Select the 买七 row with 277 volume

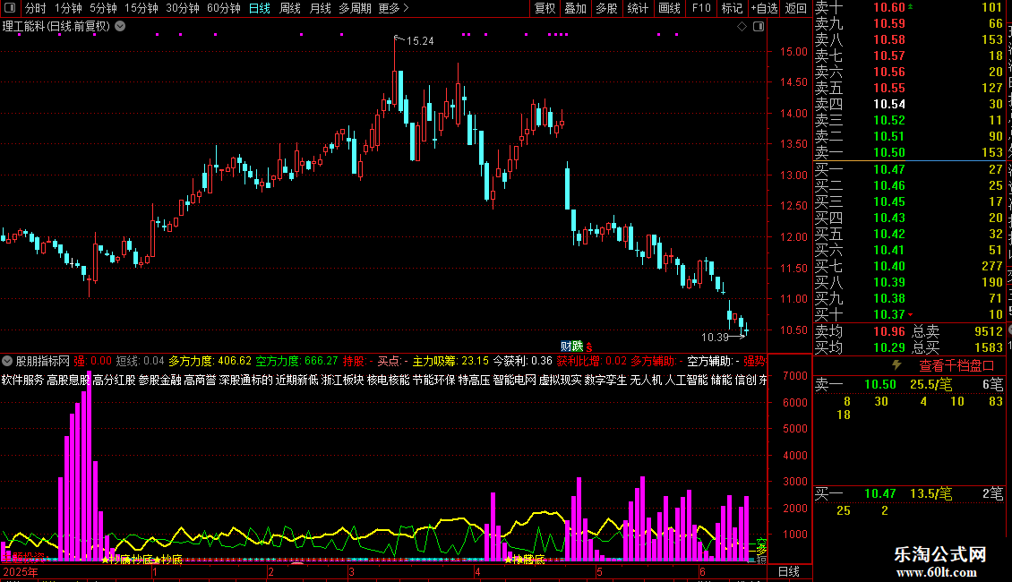coord(909,266)
